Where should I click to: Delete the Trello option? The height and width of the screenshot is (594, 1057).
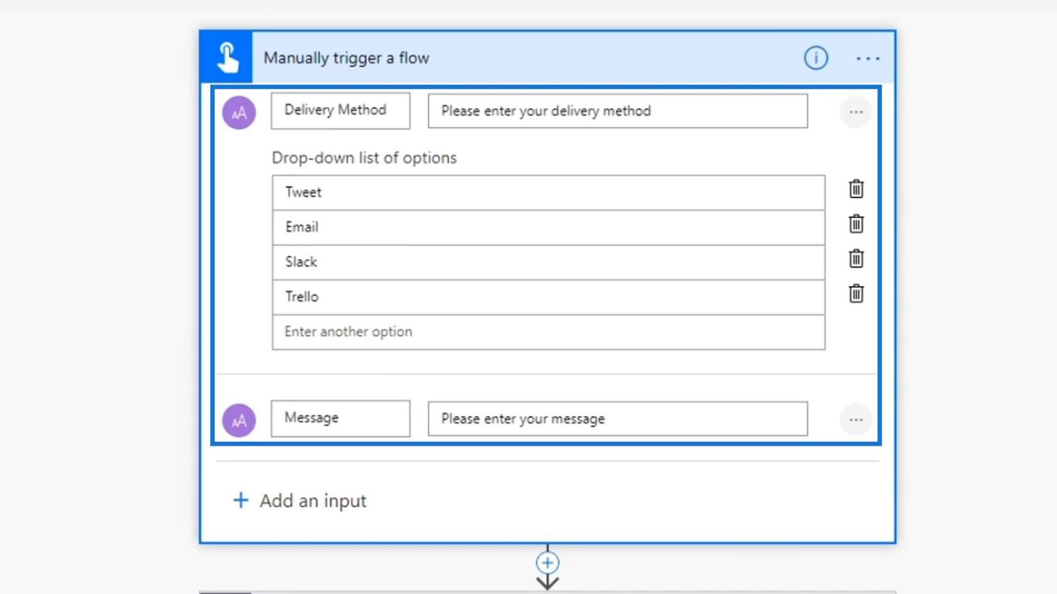click(x=856, y=294)
